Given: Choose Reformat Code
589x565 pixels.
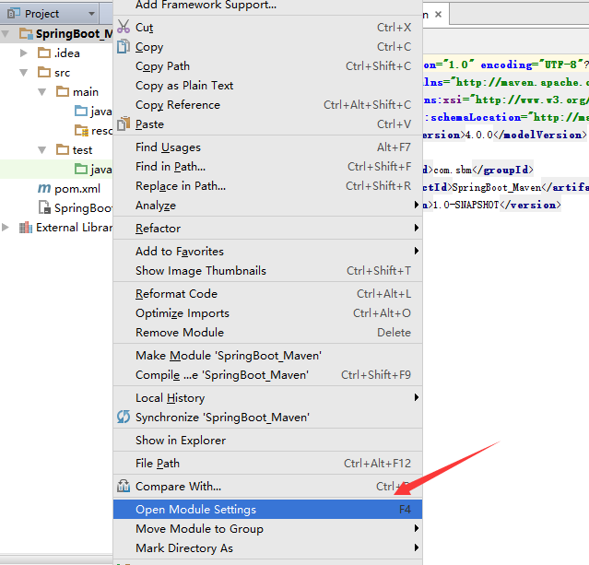Looking at the screenshot, I should coord(267,293).
